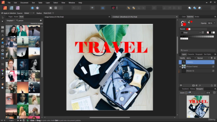The image size is (217, 122).
Task: Select the Fill gradient tool
Action: 2,70
